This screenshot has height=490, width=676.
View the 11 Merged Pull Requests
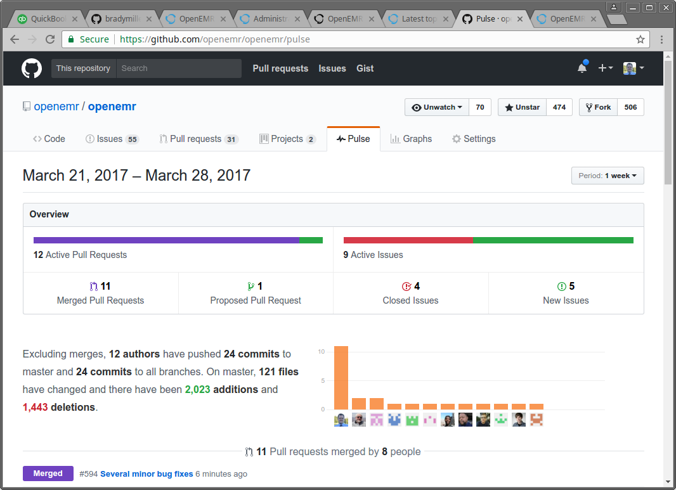pos(100,293)
